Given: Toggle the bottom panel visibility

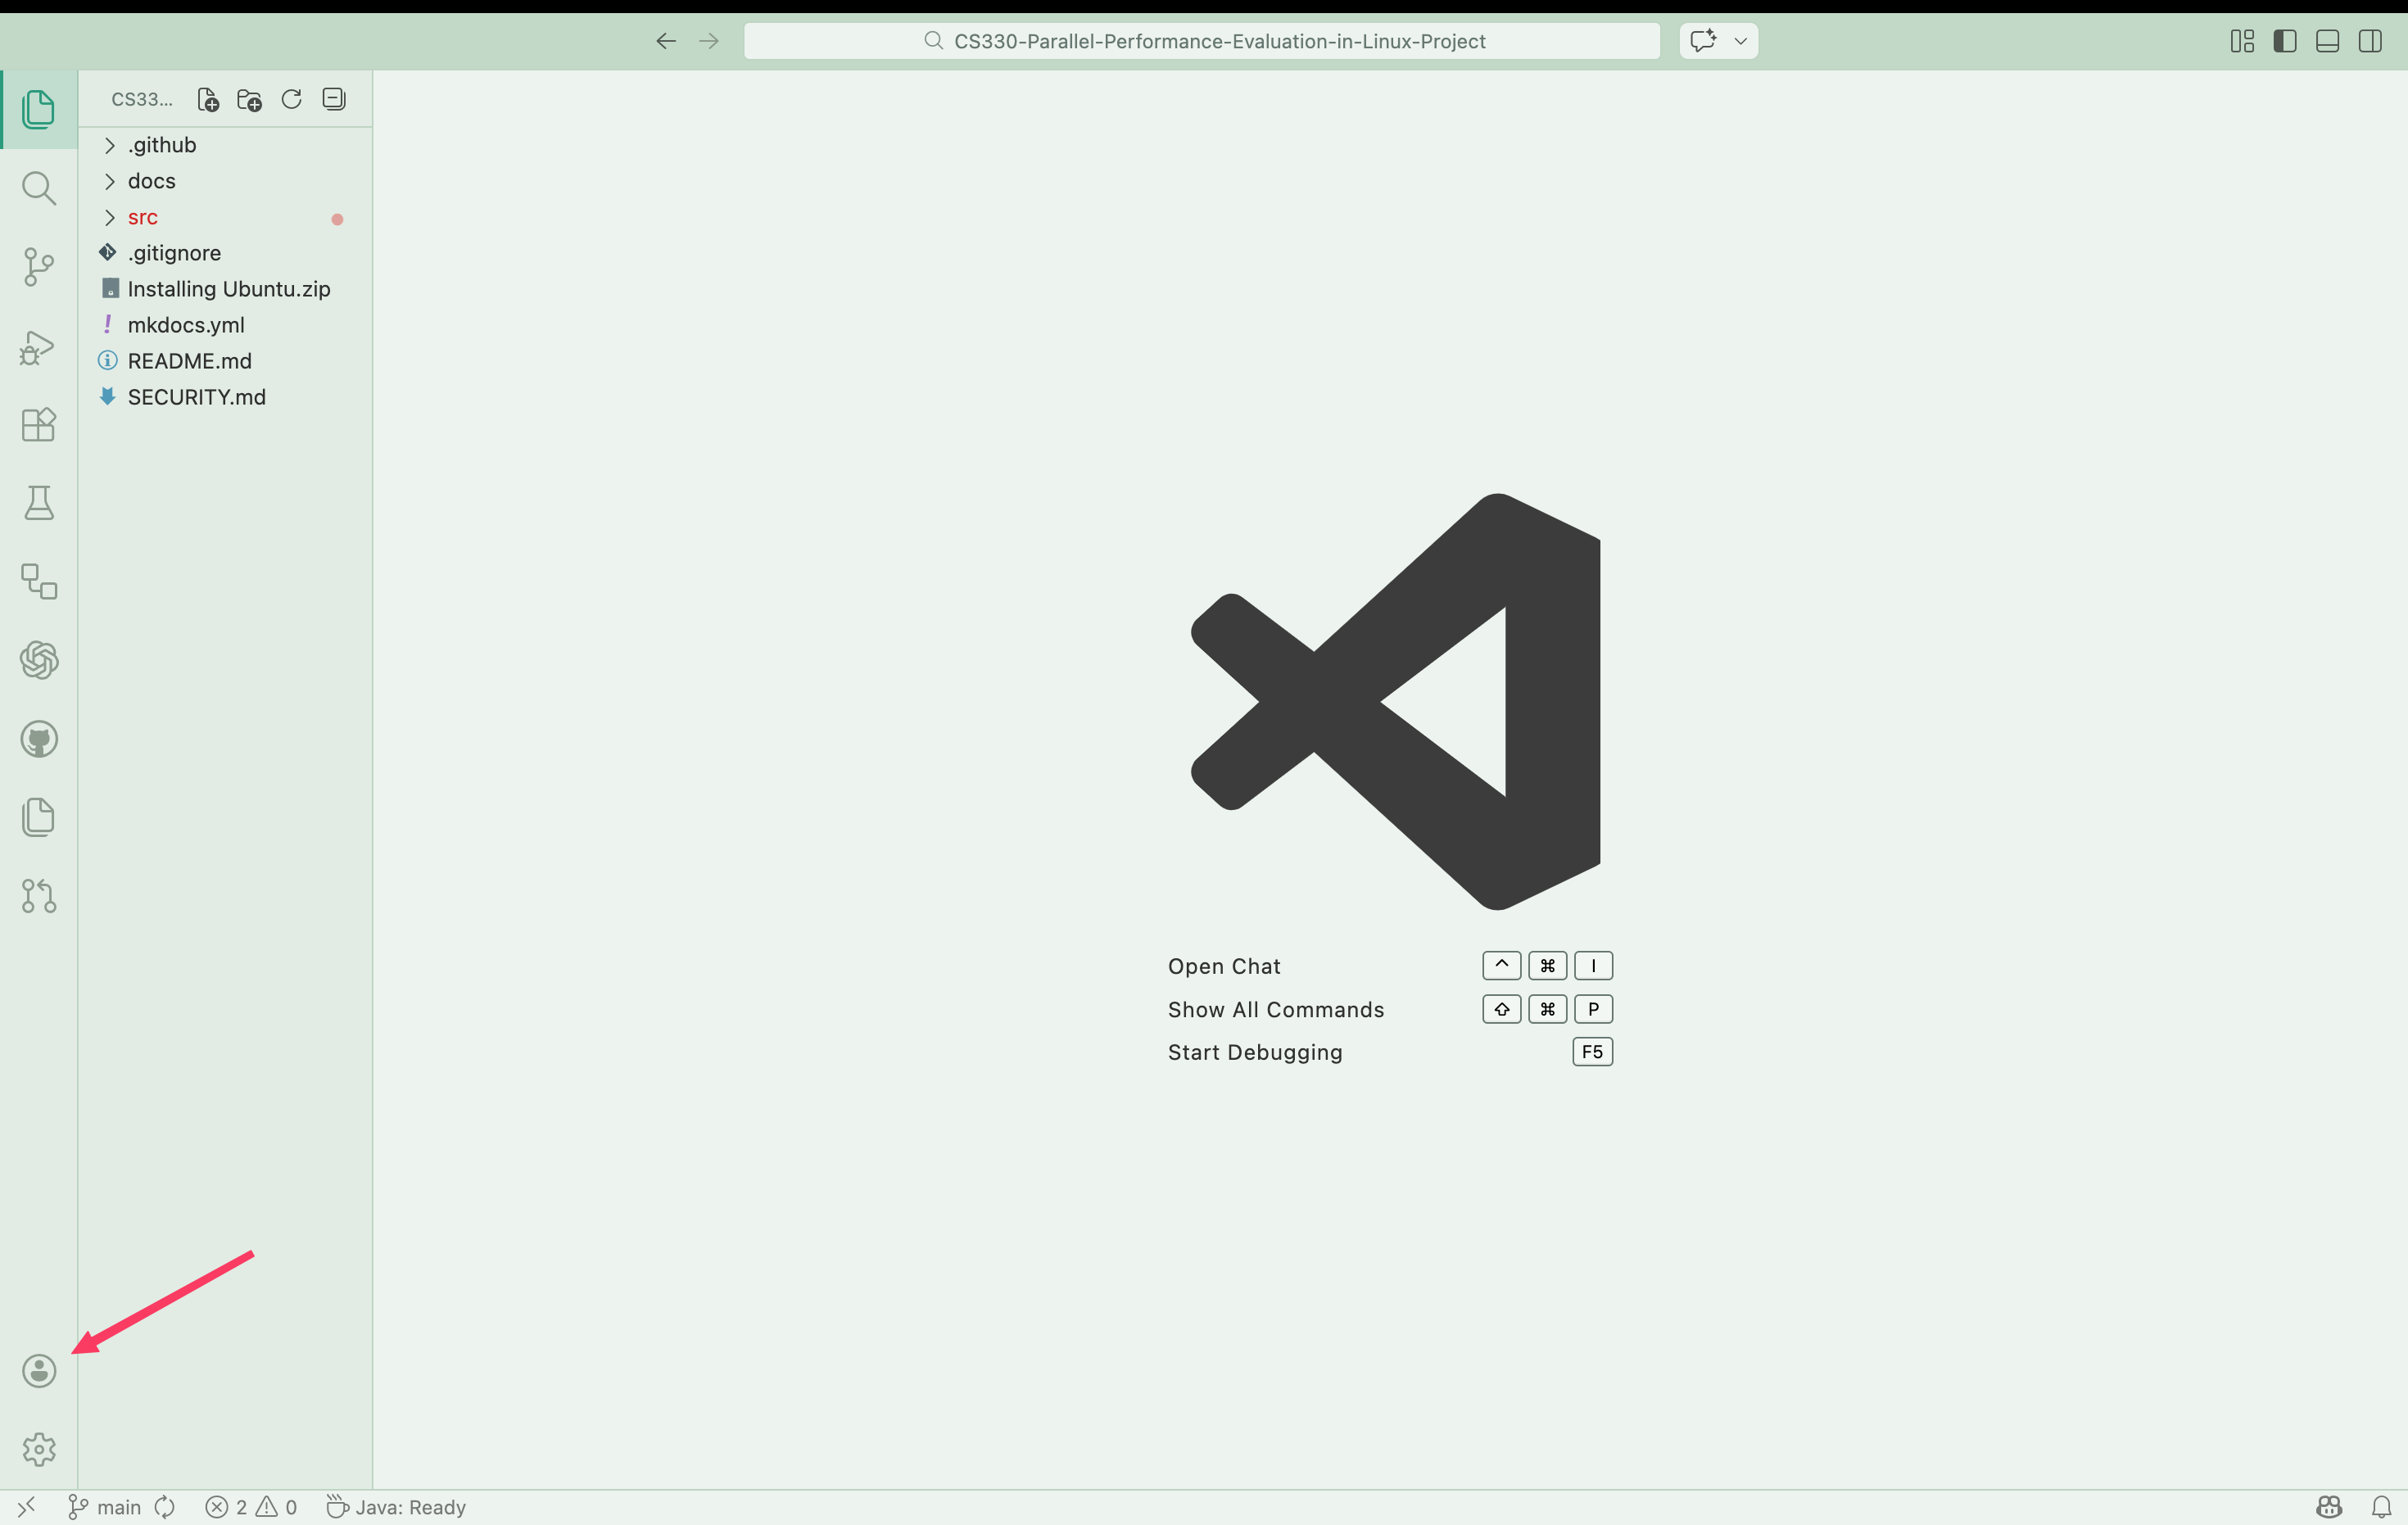Looking at the screenshot, I should [x=2327, y=41].
